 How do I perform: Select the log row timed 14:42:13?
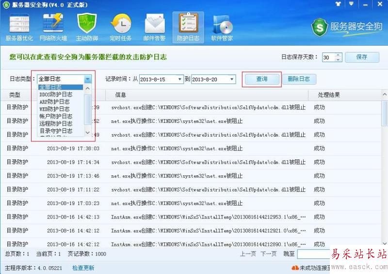click(191, 217)
